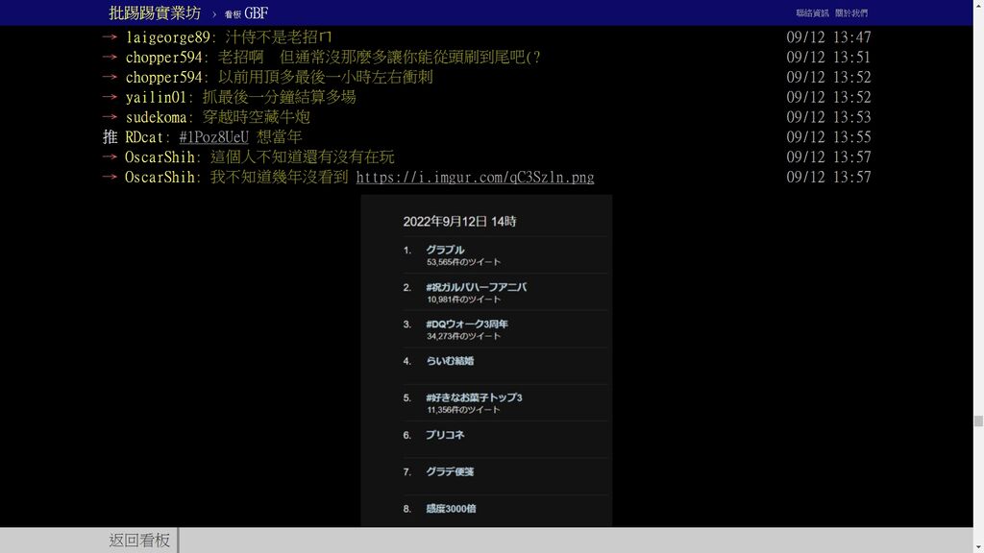The height and width of the screenshot is (553, 984).
Task: Go to the GBF board link
Action: (246, 13)
